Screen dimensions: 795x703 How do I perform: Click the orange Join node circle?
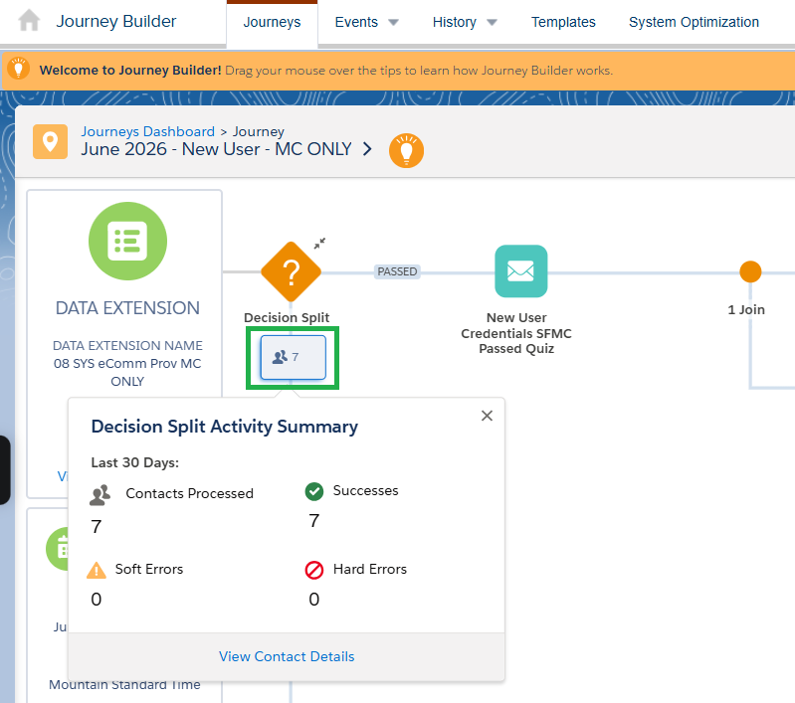point(750,271)
